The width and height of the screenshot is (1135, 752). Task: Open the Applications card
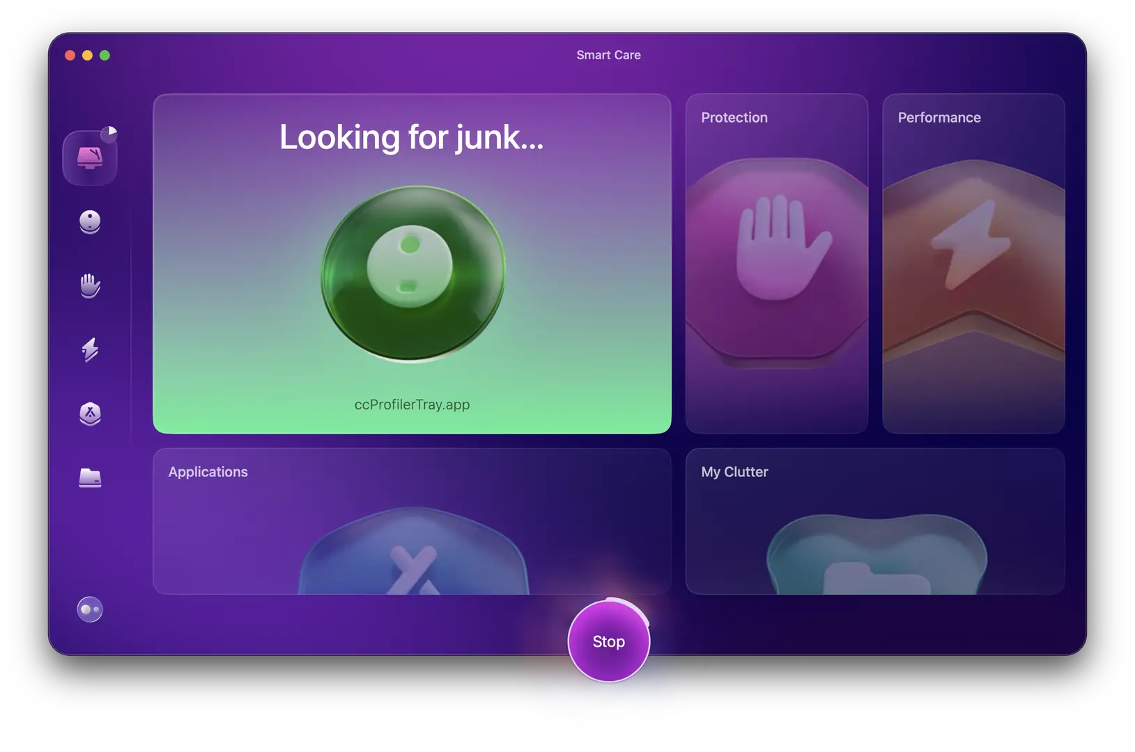click(412, 522)
